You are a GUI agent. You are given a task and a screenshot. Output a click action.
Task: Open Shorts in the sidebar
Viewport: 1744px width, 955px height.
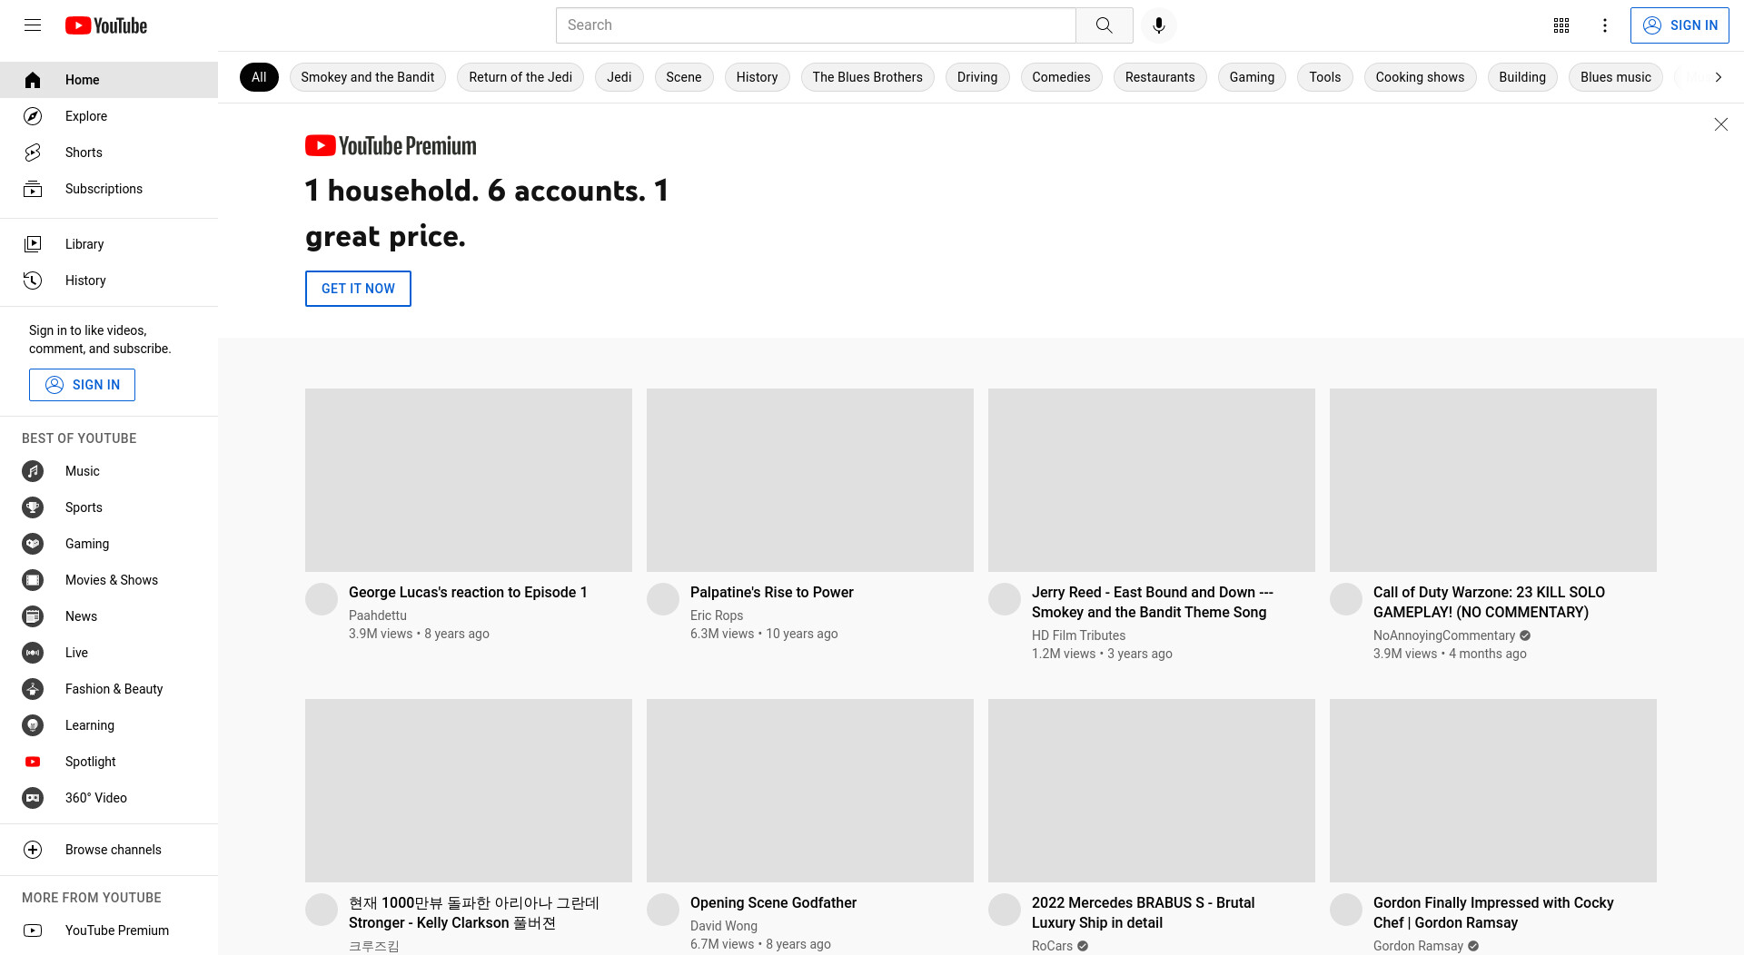point(109,153)
